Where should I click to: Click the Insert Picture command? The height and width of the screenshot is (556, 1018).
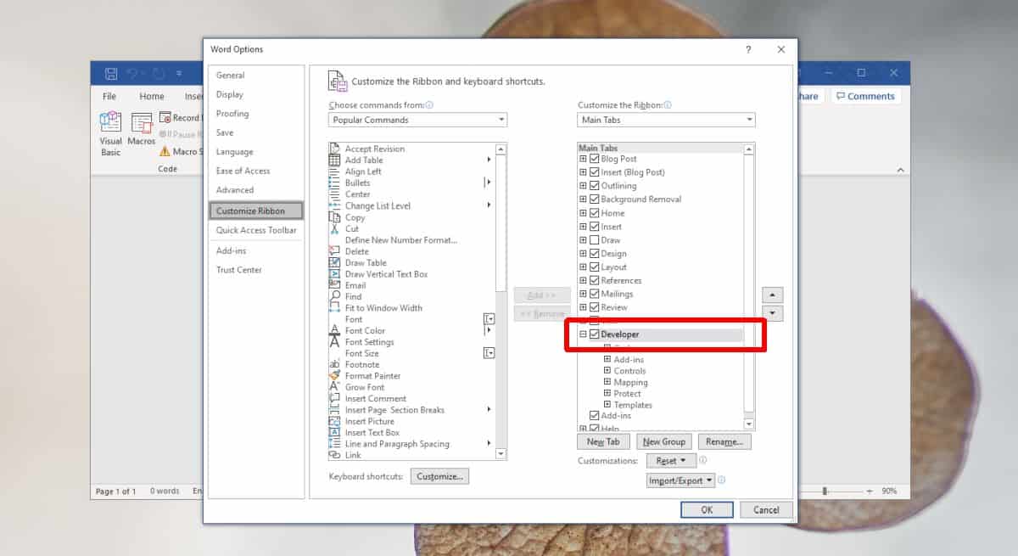pyautogui.click(x=369, y=421)
